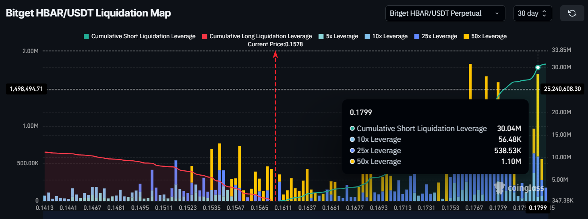Image resolution: width=588 pixels, height=219 pixels.
Task: Open the Bitget HBAR/USDT Perpetual dropdown
Action: (x=445, y=13)
